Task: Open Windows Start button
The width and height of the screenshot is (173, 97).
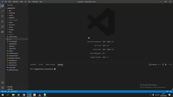Action: [x=2, y=95]
